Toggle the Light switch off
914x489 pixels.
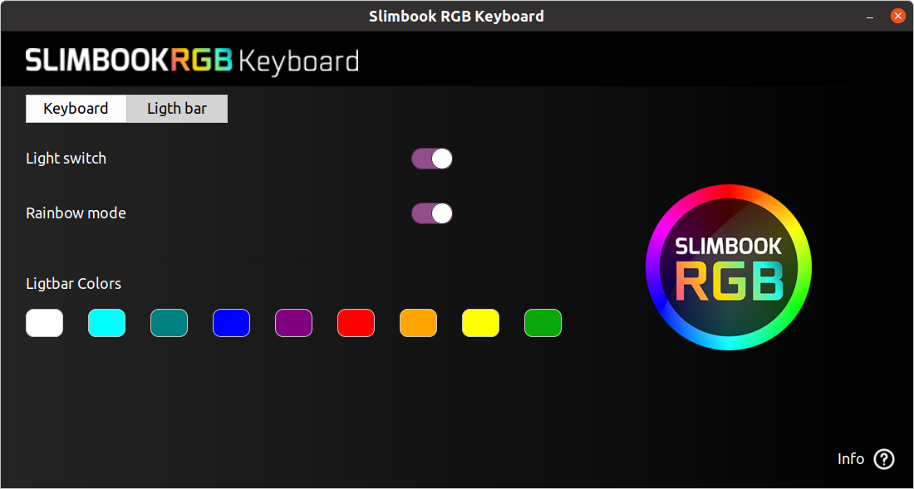point(432,159)
